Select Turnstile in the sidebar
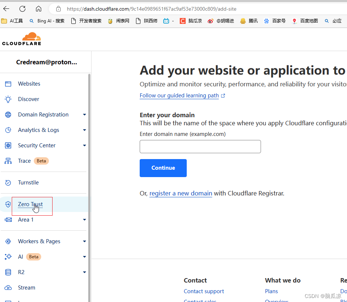 [28, 183]
